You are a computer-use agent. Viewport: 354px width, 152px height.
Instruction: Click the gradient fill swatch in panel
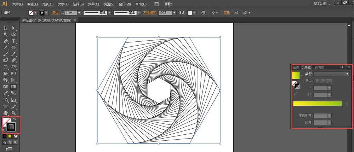296,76
